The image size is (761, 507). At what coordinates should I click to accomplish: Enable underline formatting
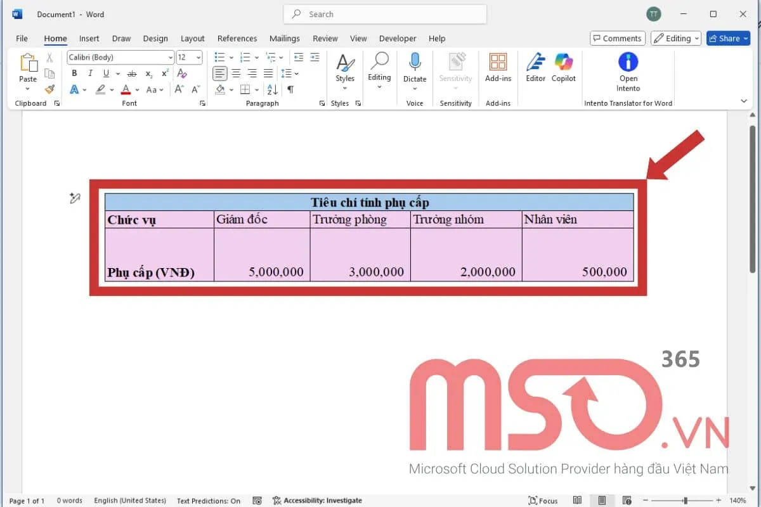[106, 73]
